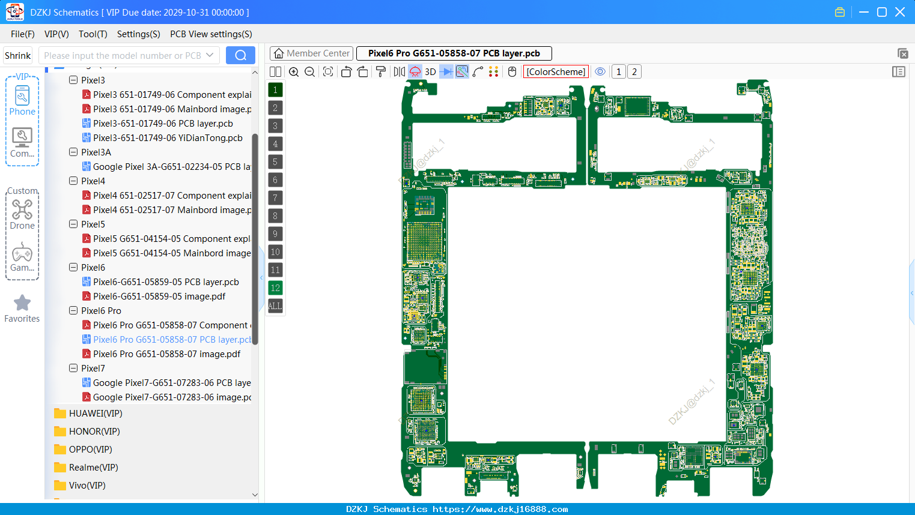915x515 pixels.
Task: Open the search field dropdown arrow
Action: pos(210,55)
